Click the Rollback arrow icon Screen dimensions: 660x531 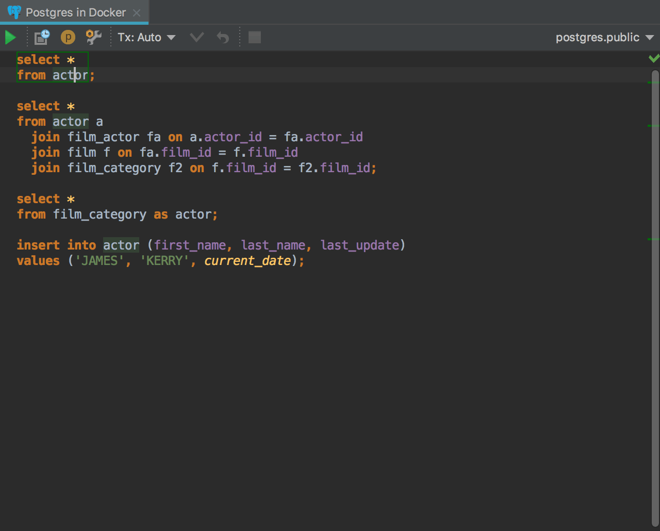[223, 38]
